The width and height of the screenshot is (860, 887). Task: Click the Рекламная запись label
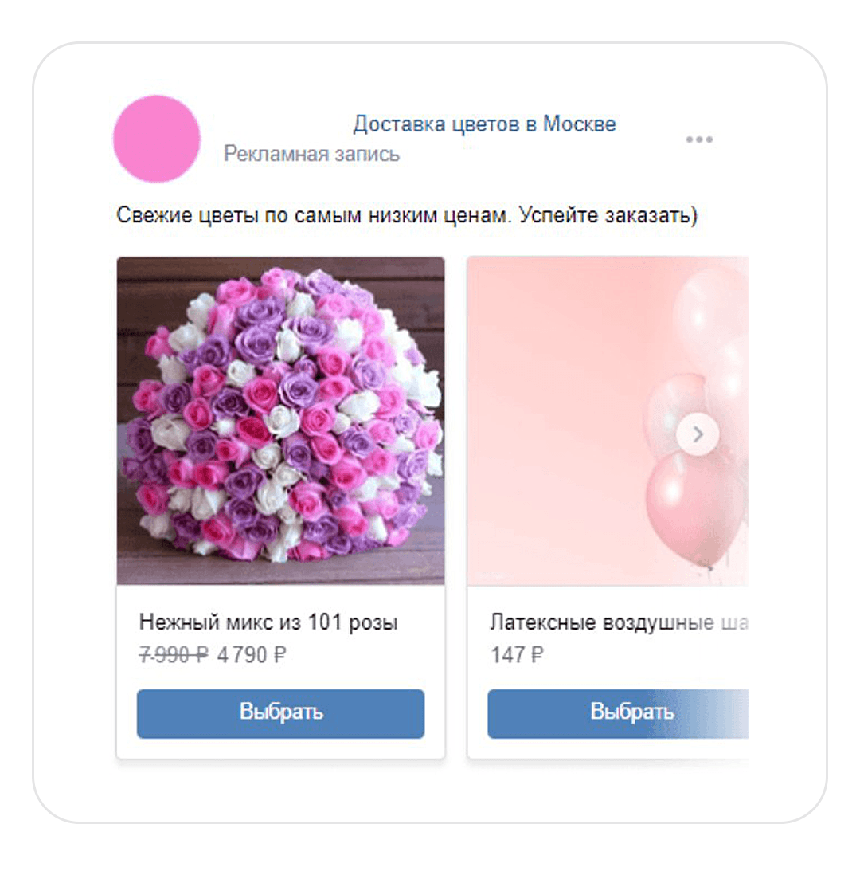coord(311,153)
